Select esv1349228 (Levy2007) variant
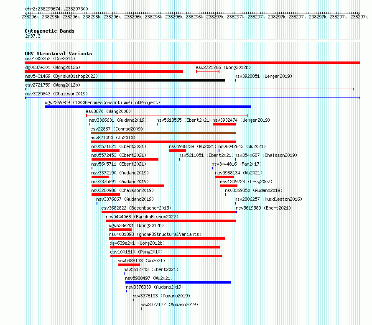Image resolution: width=372 pixels, height=325 pixels. point(246,182)
